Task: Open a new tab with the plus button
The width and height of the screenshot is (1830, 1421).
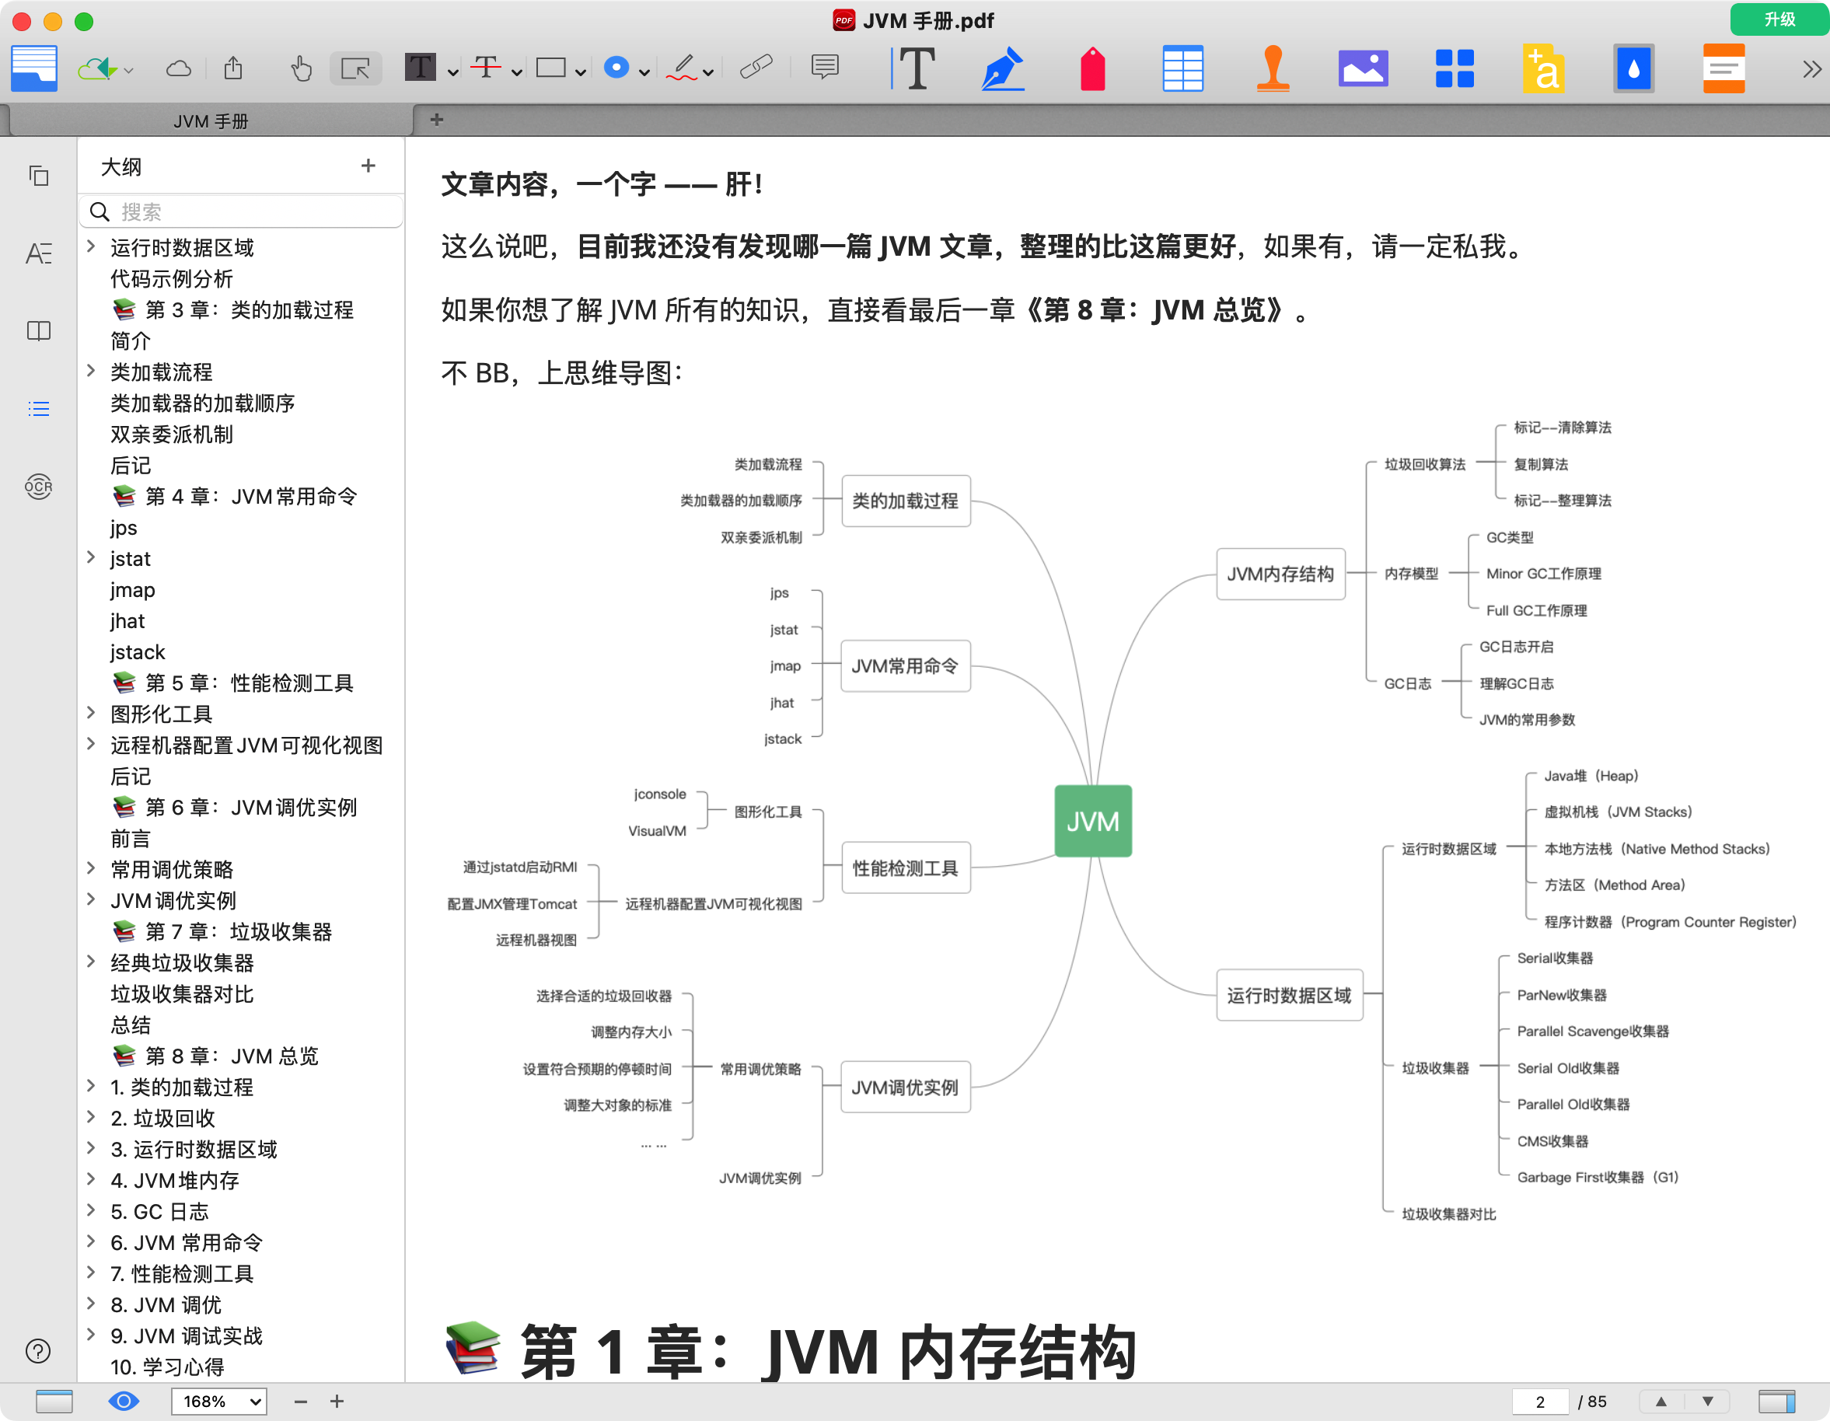Action: click(x=435, y=120)
